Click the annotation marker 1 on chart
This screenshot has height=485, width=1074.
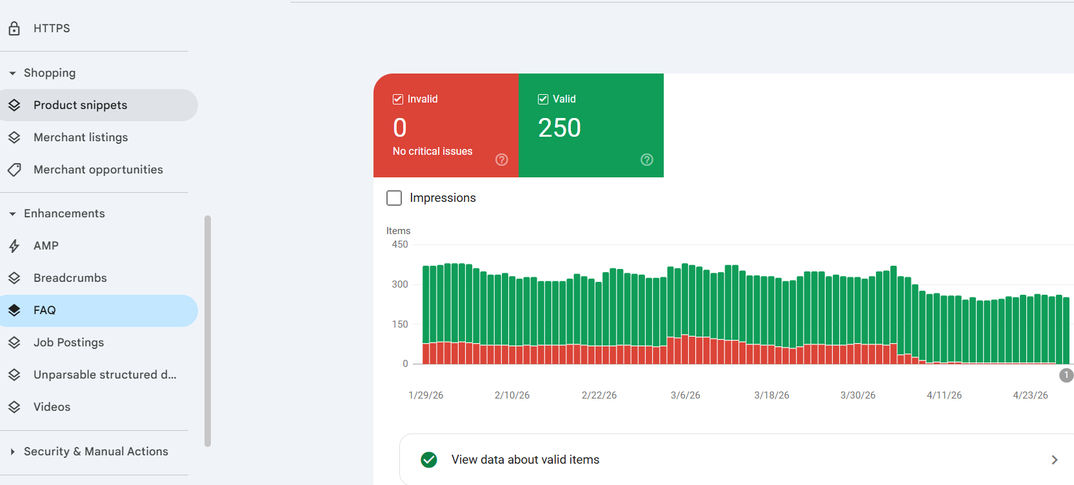1066,375
